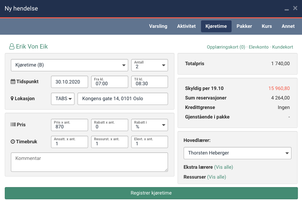Open the Elevkonto link
The image size is (302, 201).
pos(258,47)
